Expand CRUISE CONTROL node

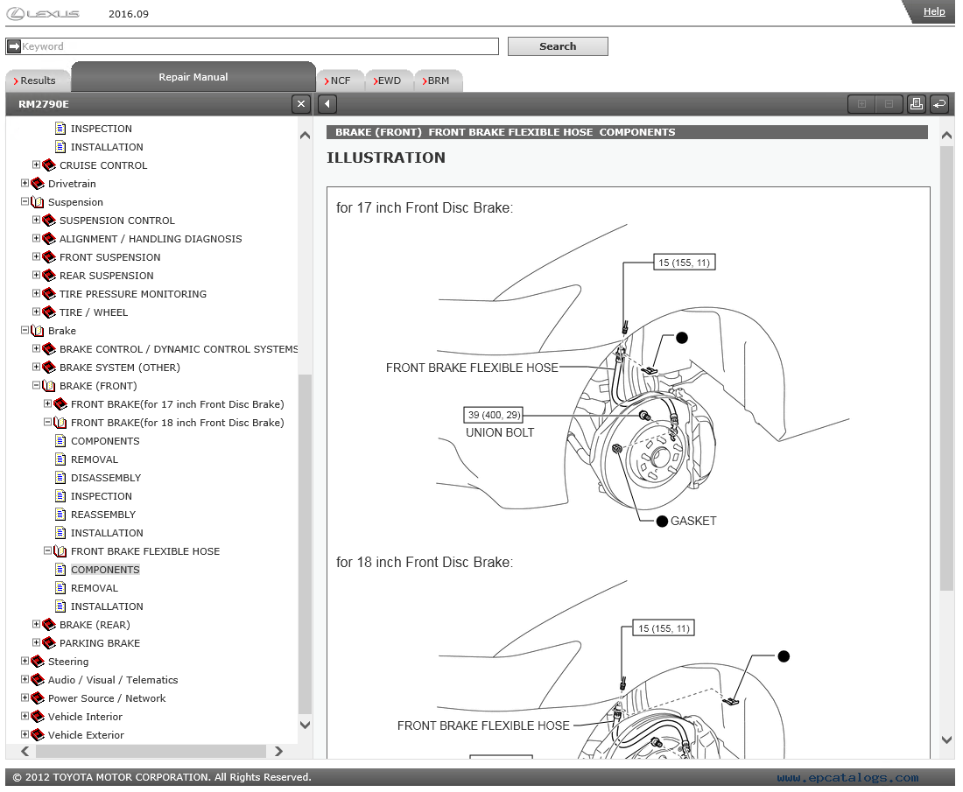click(36, 165)
